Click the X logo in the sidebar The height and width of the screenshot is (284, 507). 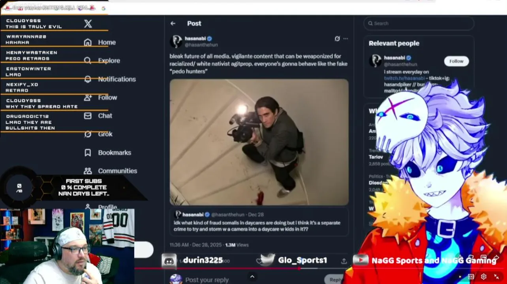coord(88,24)
